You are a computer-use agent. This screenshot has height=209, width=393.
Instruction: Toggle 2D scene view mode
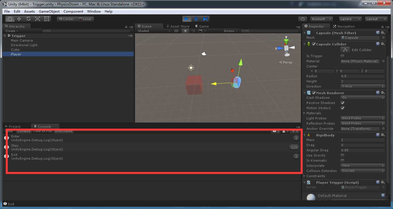(x=176, y=31)
